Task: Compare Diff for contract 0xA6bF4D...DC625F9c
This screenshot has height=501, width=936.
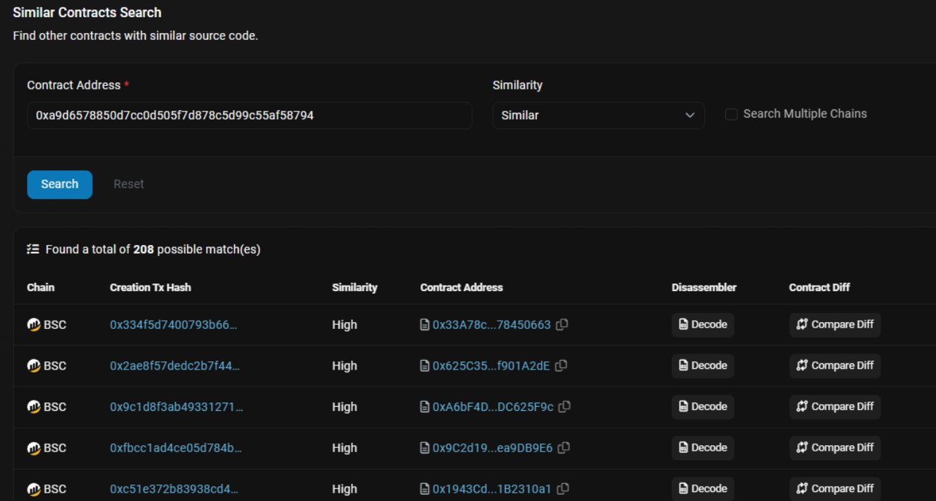Action: click(835, 407)
